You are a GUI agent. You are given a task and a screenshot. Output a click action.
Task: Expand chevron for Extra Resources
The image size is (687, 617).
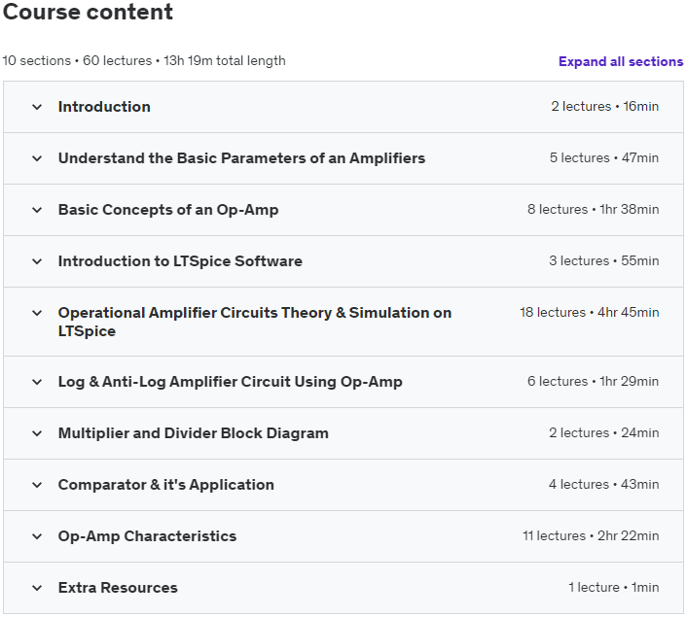37,588
